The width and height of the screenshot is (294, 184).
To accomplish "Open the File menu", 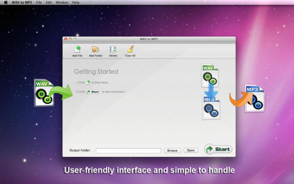I will click(x=39, y=2).
